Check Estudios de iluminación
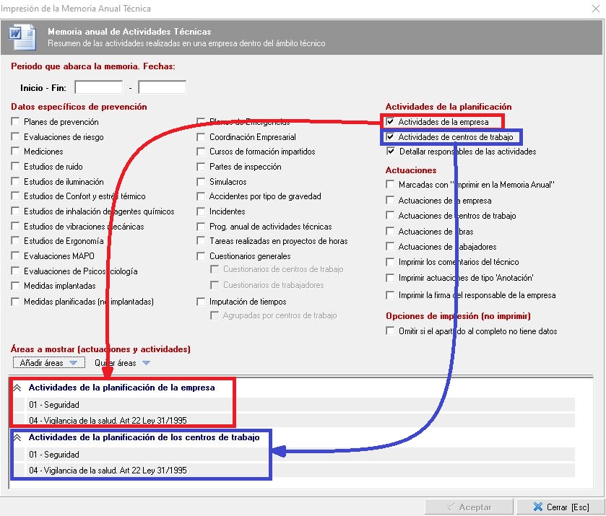 15,181
